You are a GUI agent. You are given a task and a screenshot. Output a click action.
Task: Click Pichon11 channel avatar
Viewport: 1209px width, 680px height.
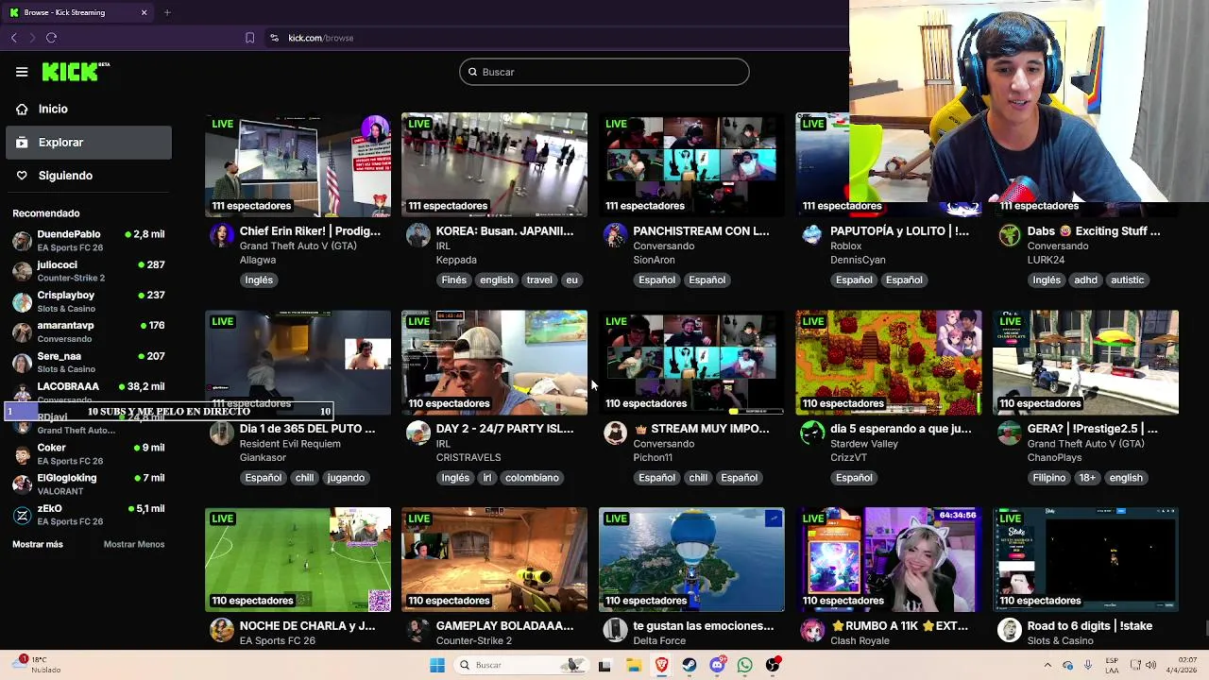[x=615, y=433]
